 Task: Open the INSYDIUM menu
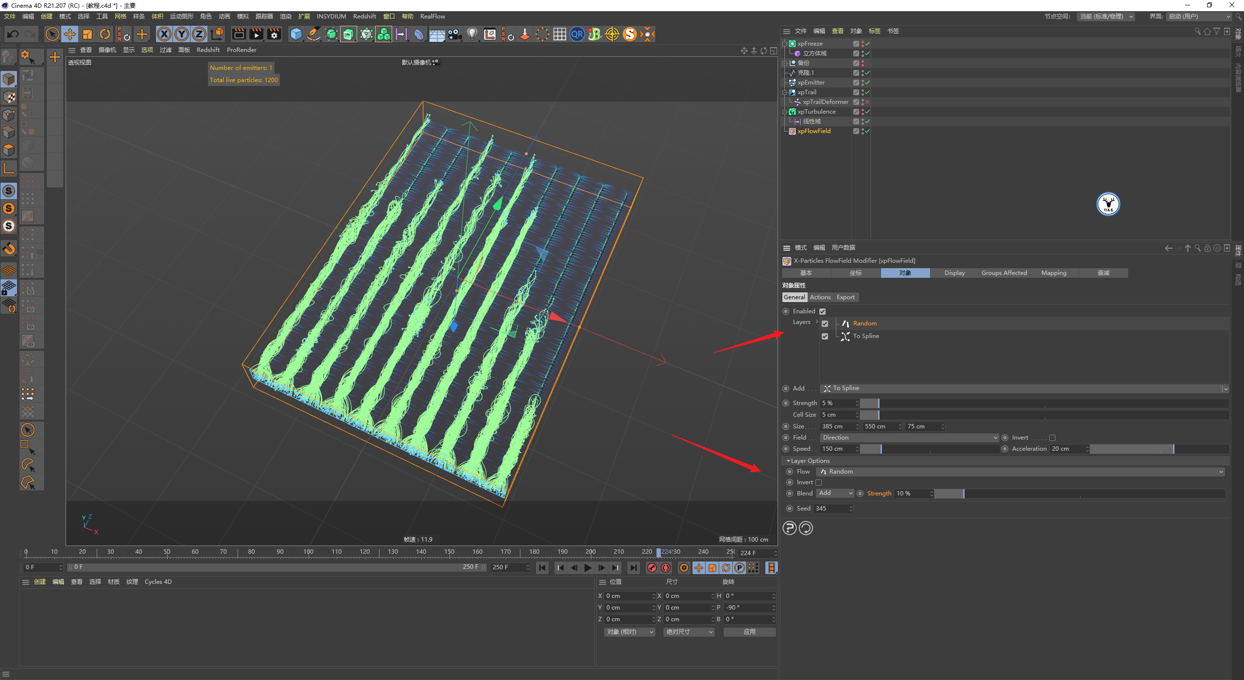(x=331, y=16)
